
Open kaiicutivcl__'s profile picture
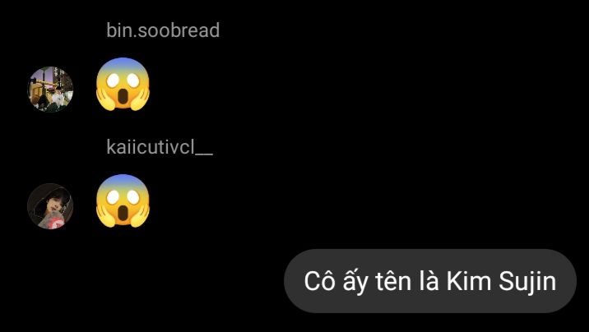(x=50, y=206)
